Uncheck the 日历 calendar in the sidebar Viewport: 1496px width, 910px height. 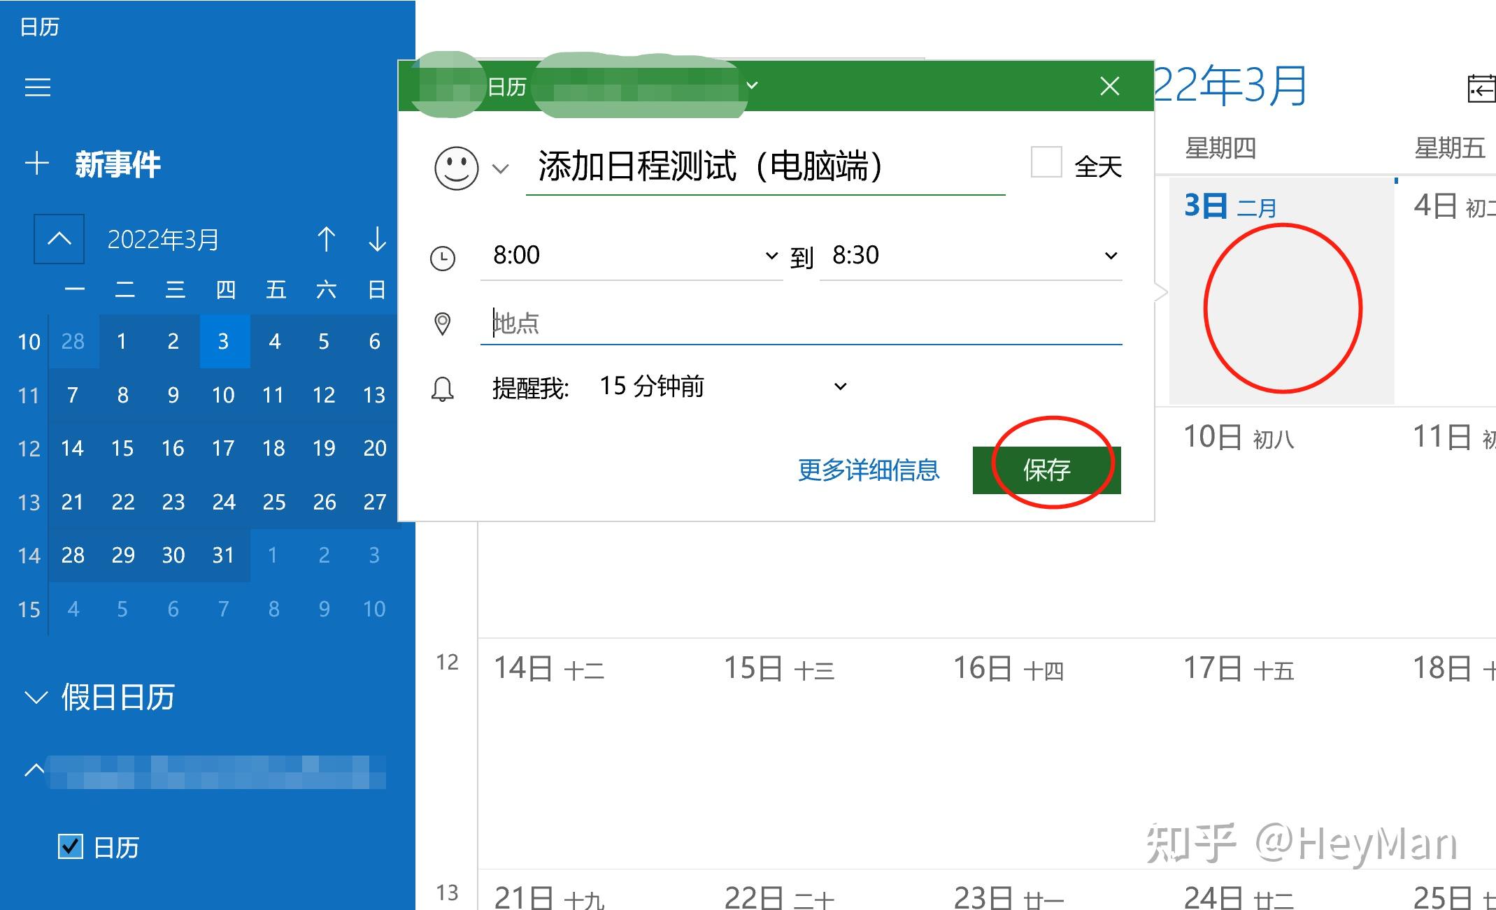(x=70, y=846)
